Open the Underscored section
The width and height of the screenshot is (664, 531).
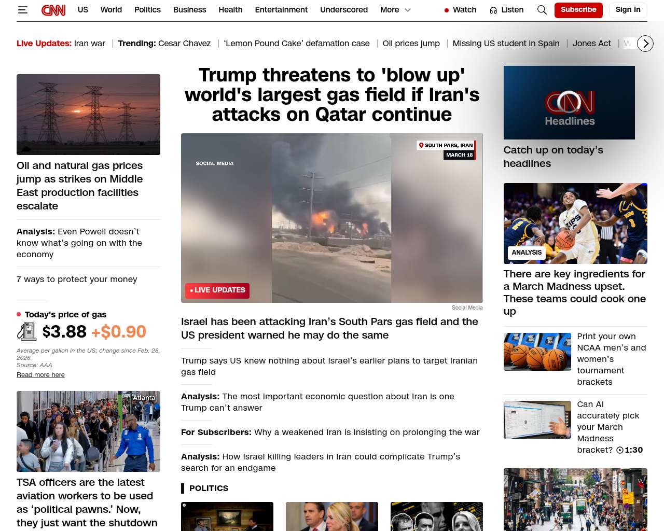click(344, 10)
